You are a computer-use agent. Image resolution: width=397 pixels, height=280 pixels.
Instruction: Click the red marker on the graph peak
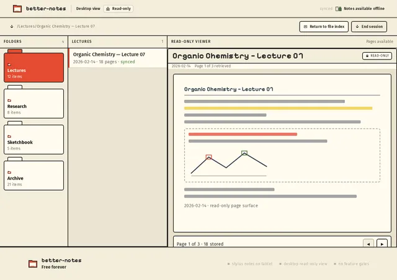point(208,157)
